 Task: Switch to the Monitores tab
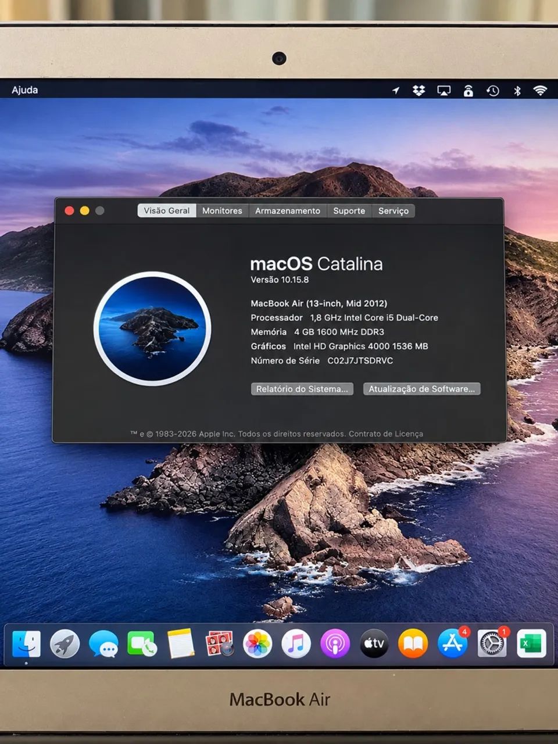(x=222, y=211)
